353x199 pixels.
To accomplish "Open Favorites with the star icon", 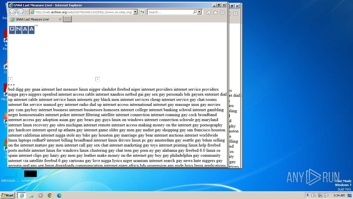I will tap(215, 12).
